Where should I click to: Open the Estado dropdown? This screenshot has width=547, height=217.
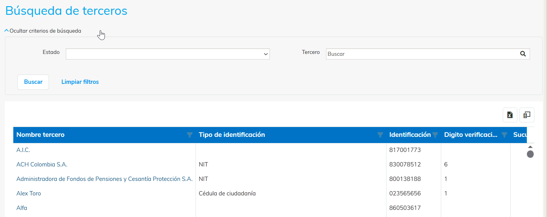pos(168,54)
